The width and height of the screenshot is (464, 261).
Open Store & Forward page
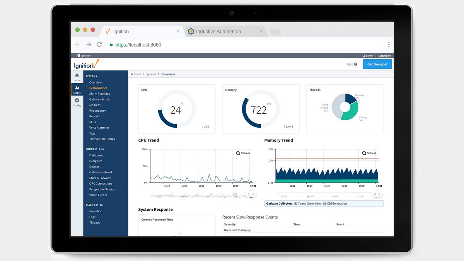[100, 178]
